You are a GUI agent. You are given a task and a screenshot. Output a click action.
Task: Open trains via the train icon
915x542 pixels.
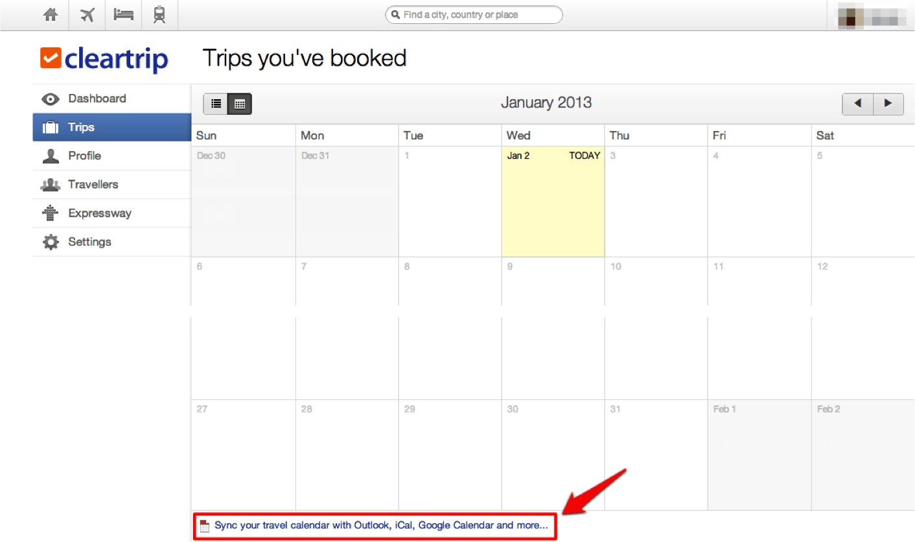click(159, 15)
